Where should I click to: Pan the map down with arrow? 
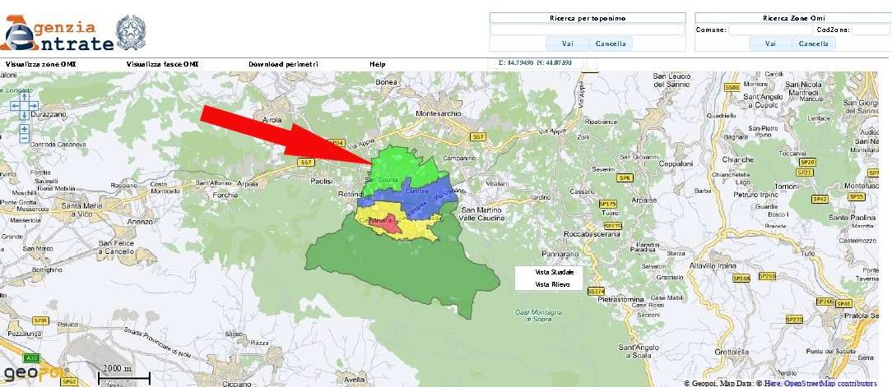click(x=24, y=115)
